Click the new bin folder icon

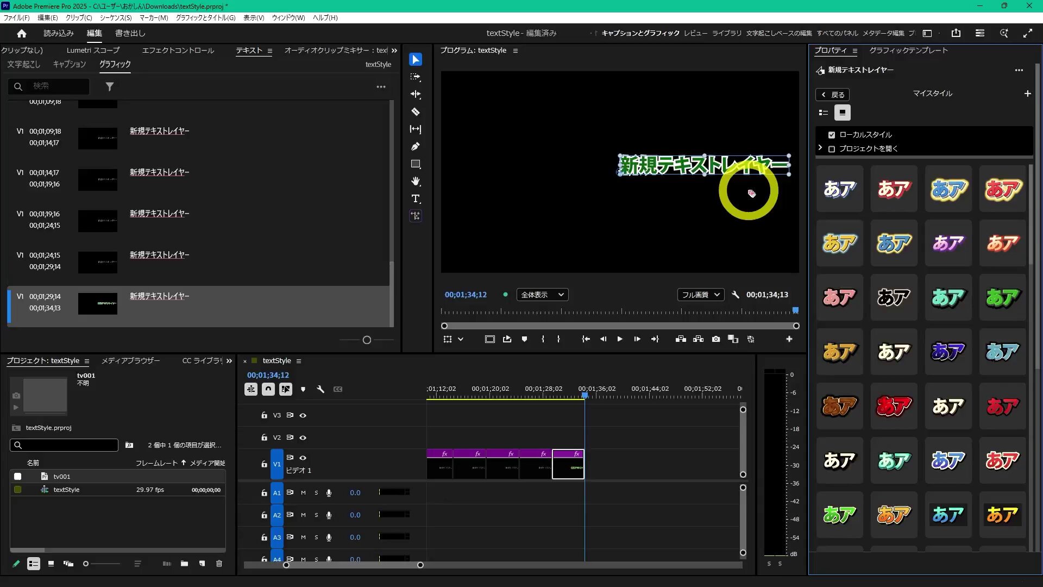[184, 564]
